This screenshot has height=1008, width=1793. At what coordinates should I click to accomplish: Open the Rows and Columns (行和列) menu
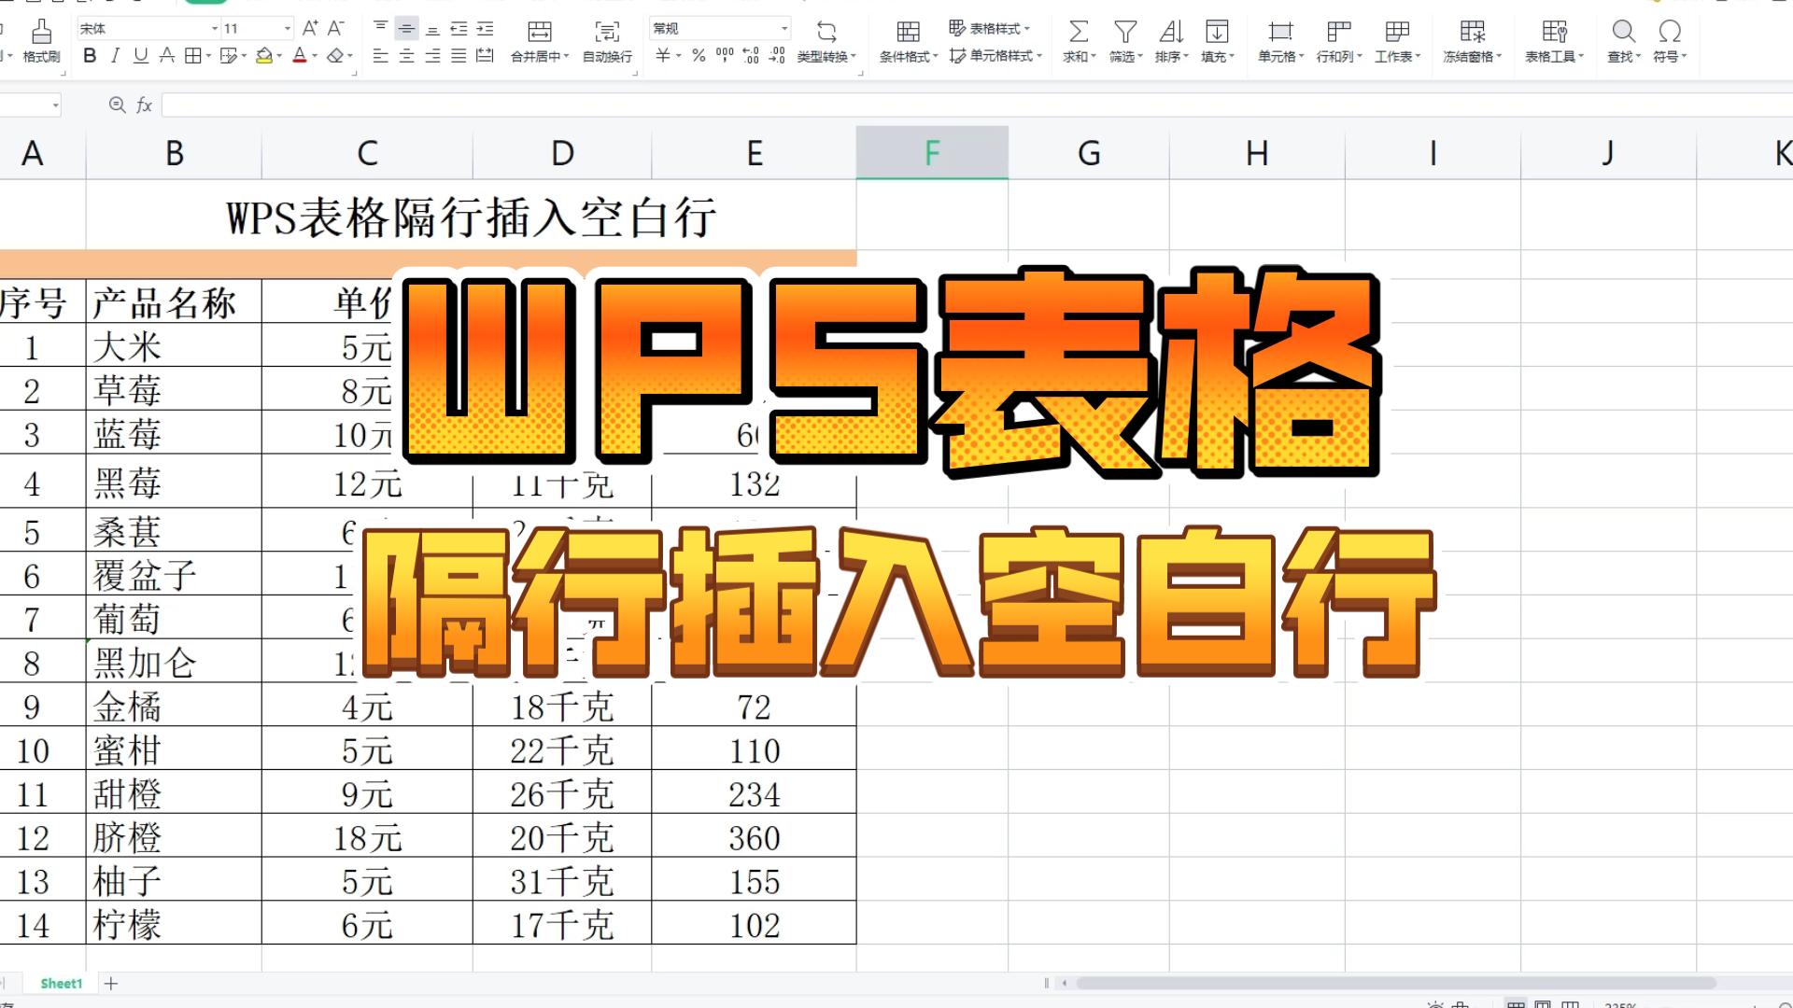[1339, 41]
